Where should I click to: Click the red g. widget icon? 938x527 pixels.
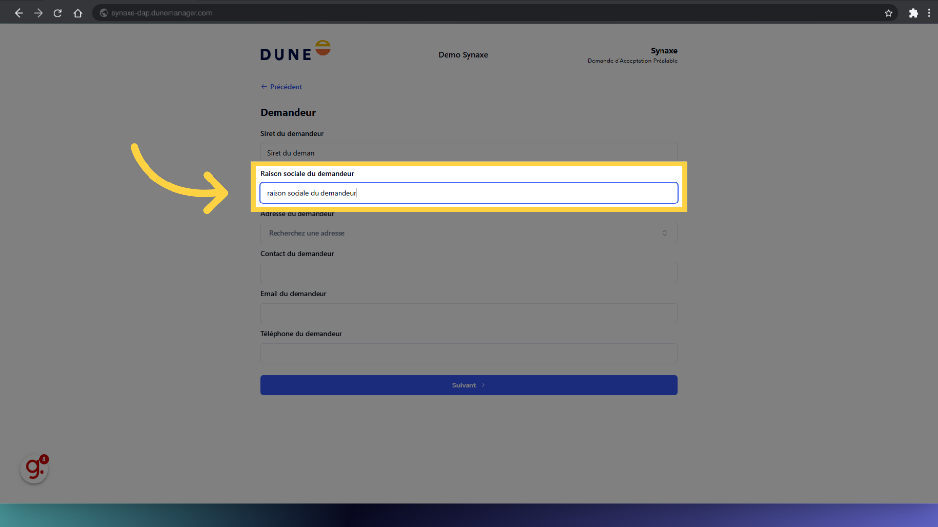coord(34,469)
